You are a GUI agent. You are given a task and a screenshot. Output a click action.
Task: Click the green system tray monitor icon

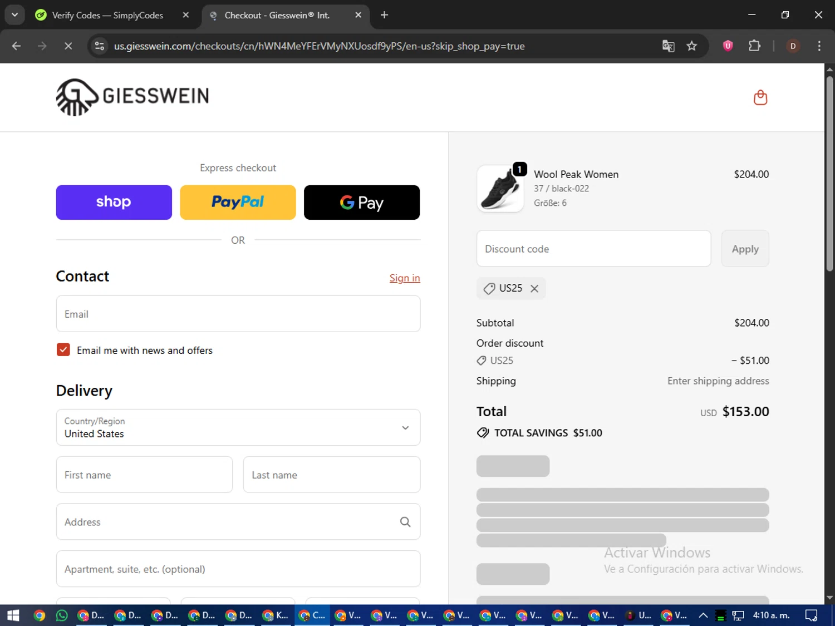(x=720, y=615)
